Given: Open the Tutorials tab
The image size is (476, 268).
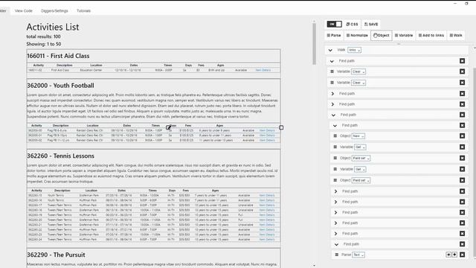Looking at the screenshot, I should click(x=83, y=10).
